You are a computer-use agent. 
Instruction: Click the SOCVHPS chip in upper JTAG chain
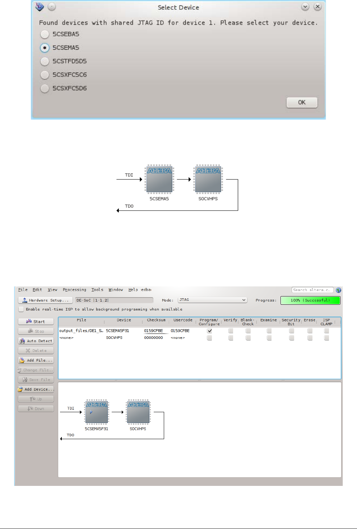[x=208, y=179]
